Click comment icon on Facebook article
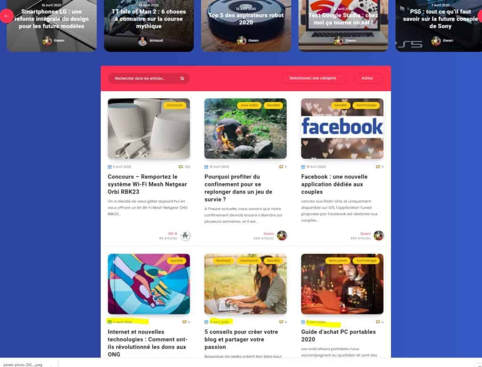The image size is (482, 367). (378, 167)
